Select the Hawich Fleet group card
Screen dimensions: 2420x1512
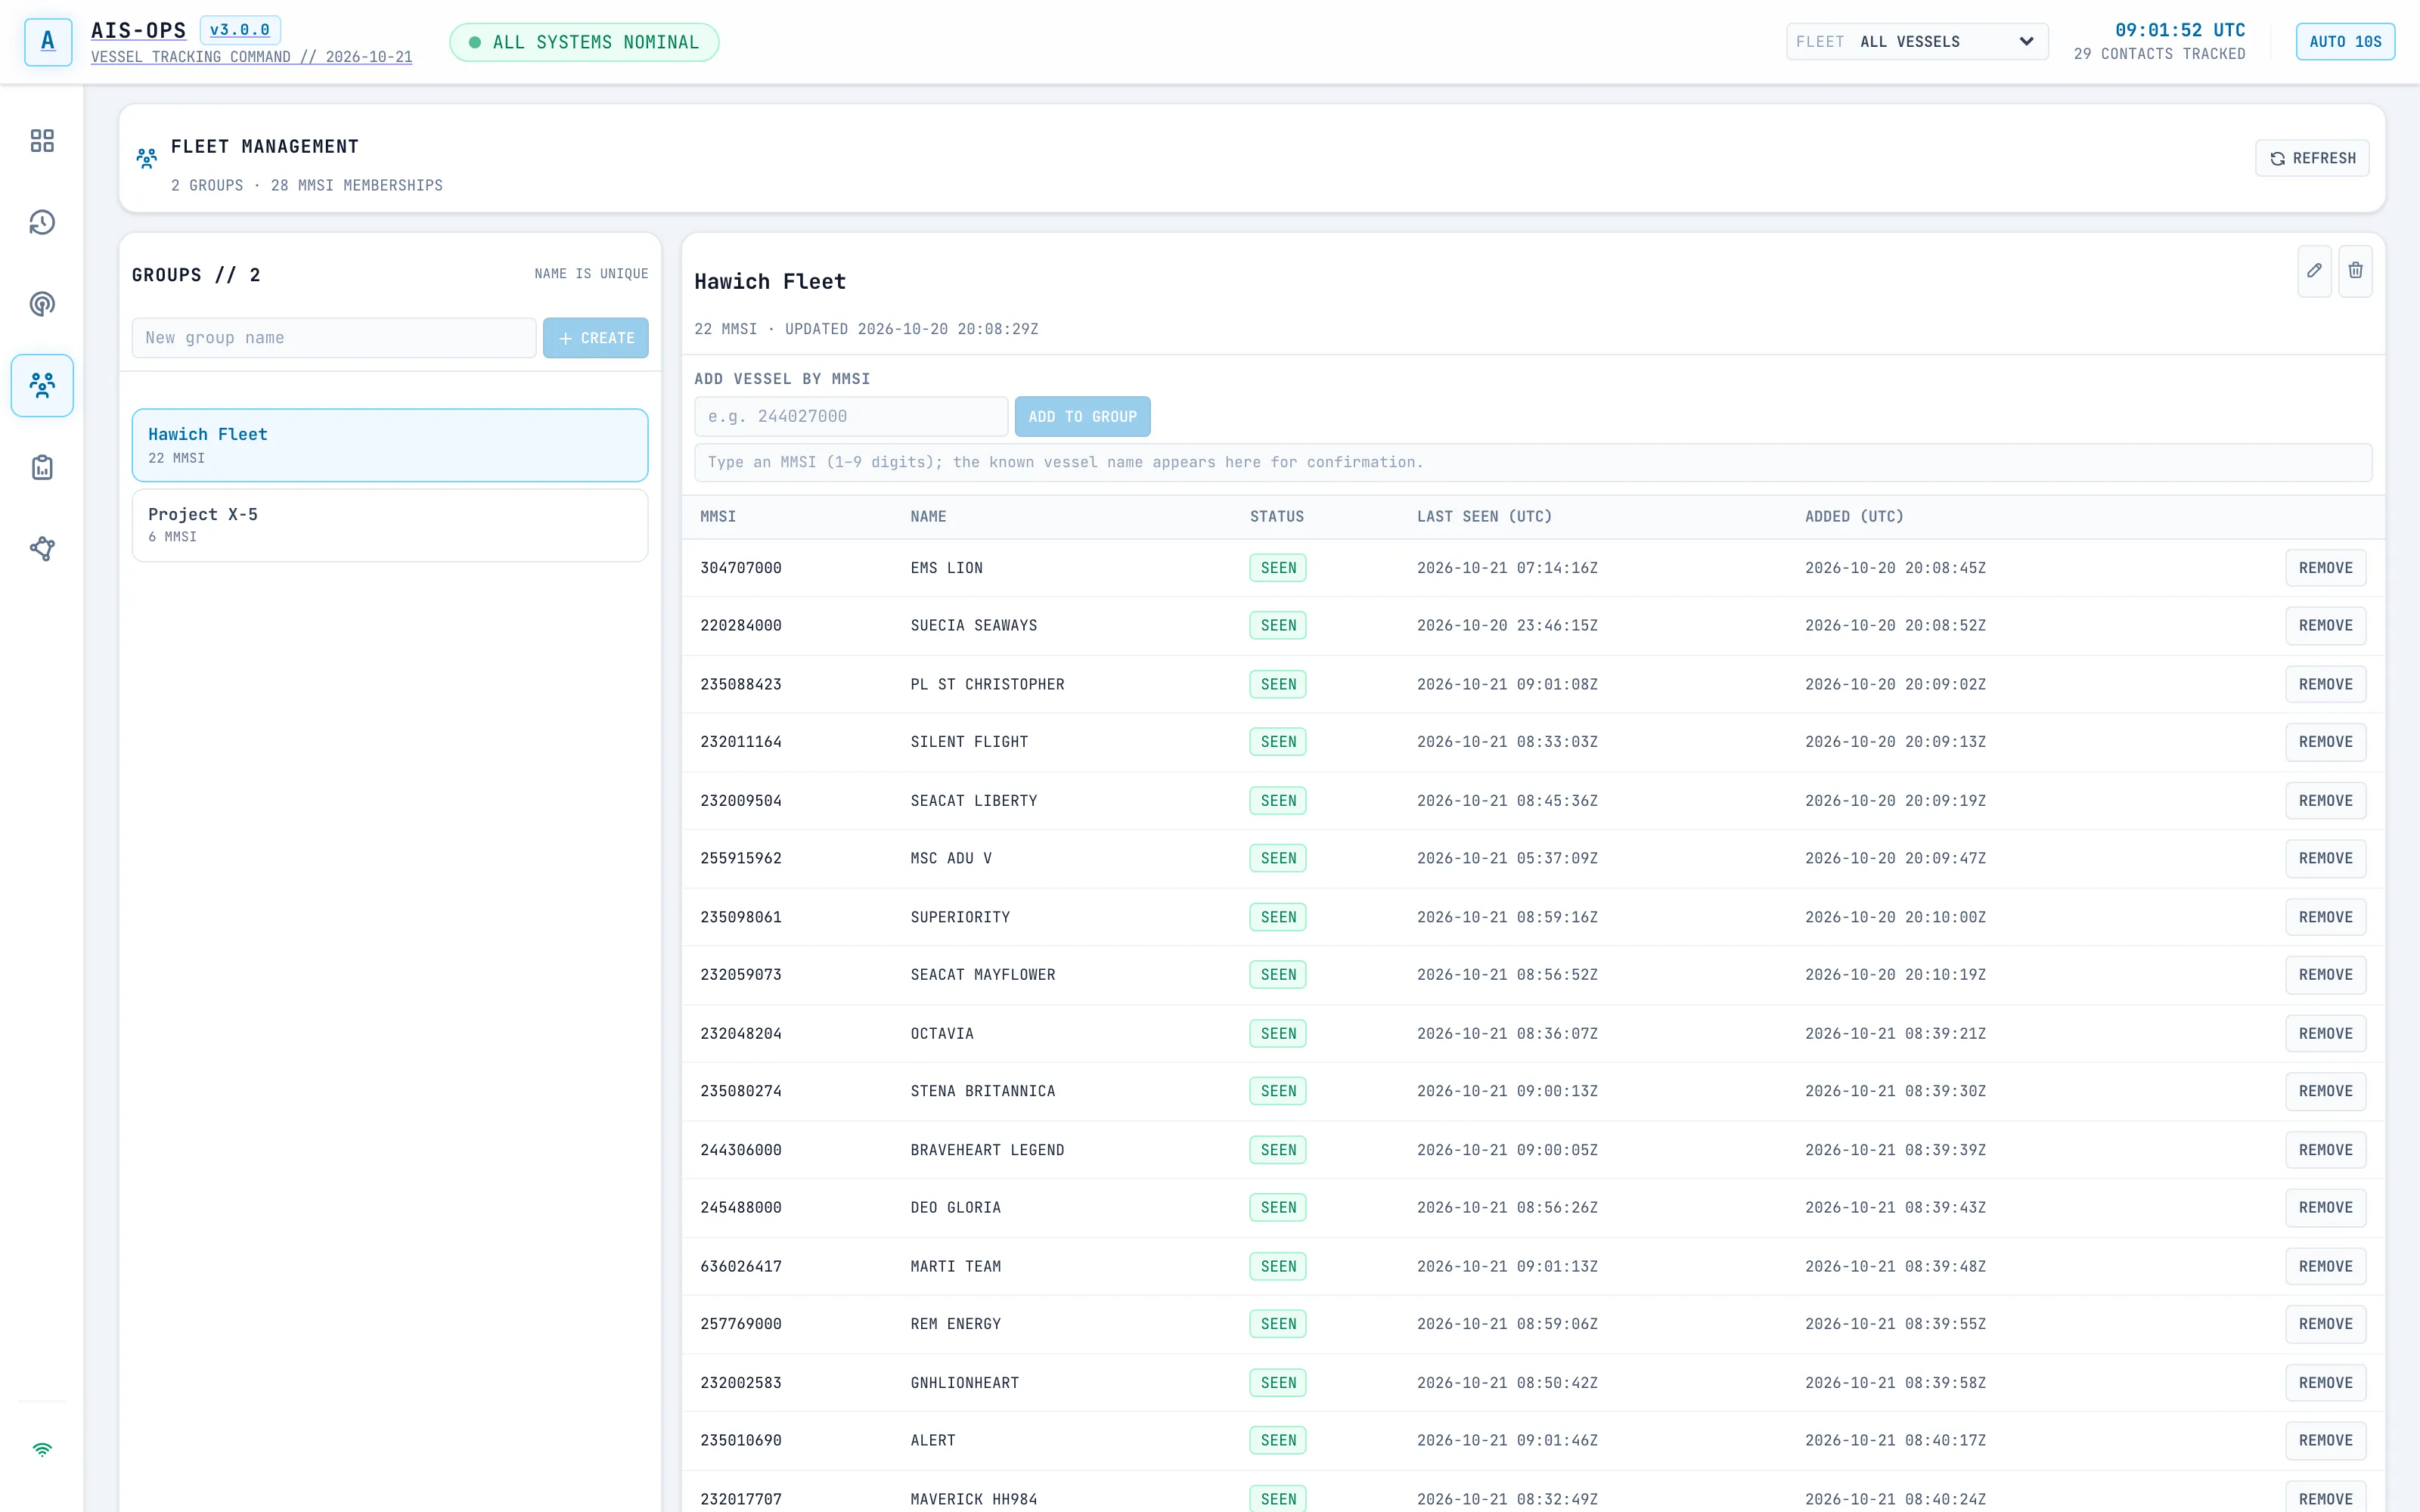coord(390,445)
